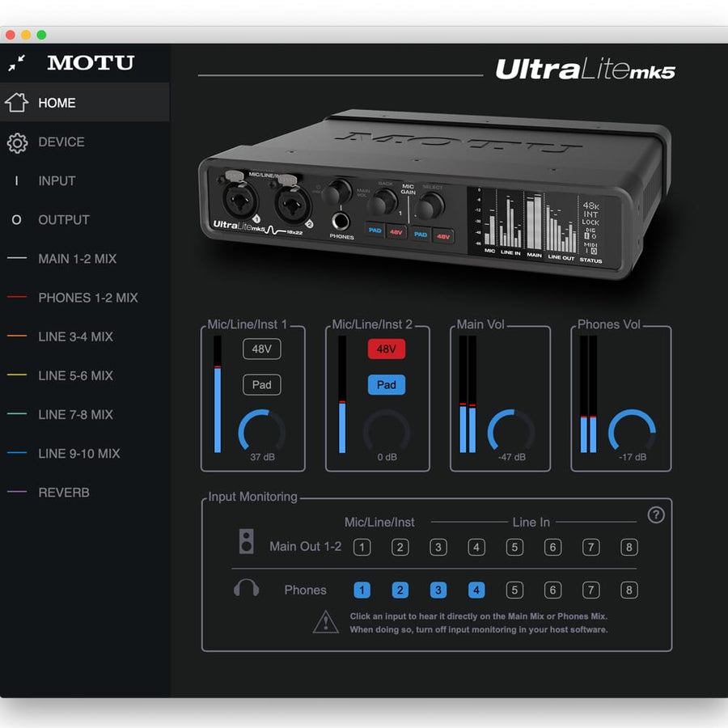This screenshot has height=728, width=728.
Task: Open PHONES 1-2 MIX
Action: (x=84, y=298)
